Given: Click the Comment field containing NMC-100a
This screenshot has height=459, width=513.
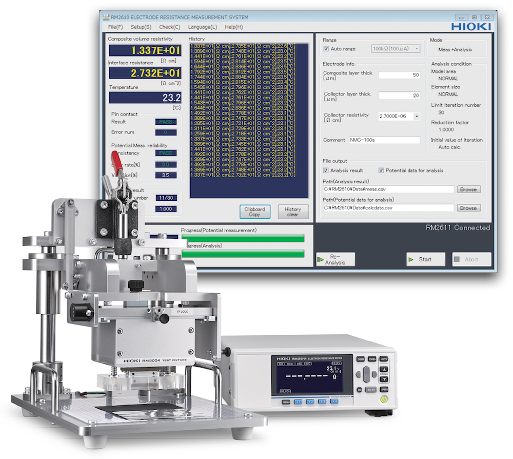Looking at the screenshot, I should (x=384, y=140).
